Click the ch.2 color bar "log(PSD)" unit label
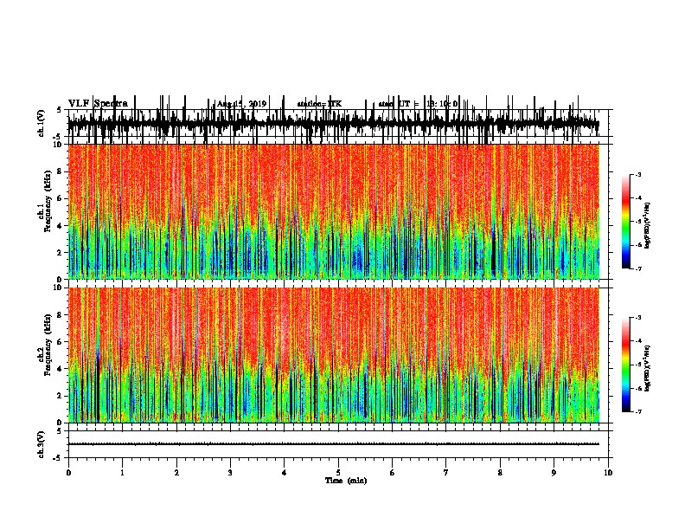The height and width of the screenshot is (530, 685). 648,368
